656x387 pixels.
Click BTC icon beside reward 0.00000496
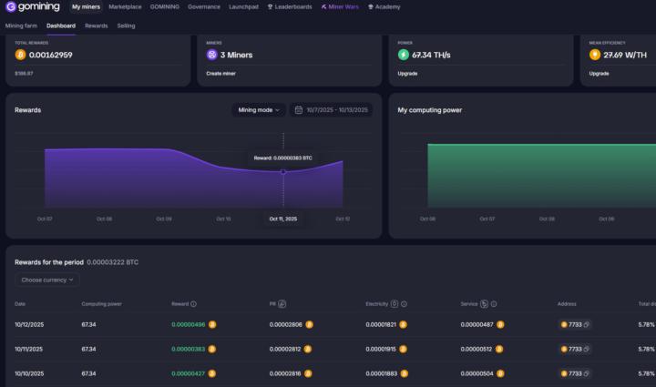pyautogui.click(x=212, y=325)
